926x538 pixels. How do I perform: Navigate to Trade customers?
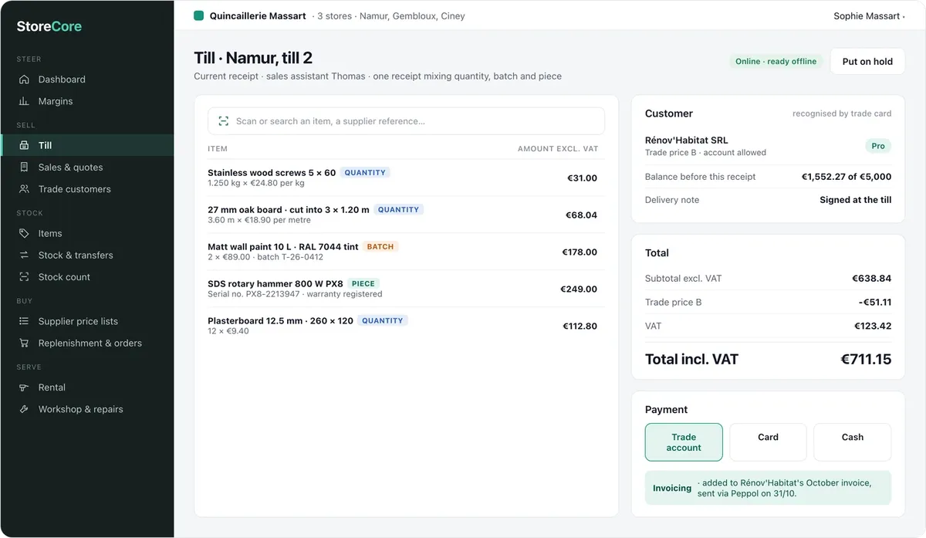(87, 189)
